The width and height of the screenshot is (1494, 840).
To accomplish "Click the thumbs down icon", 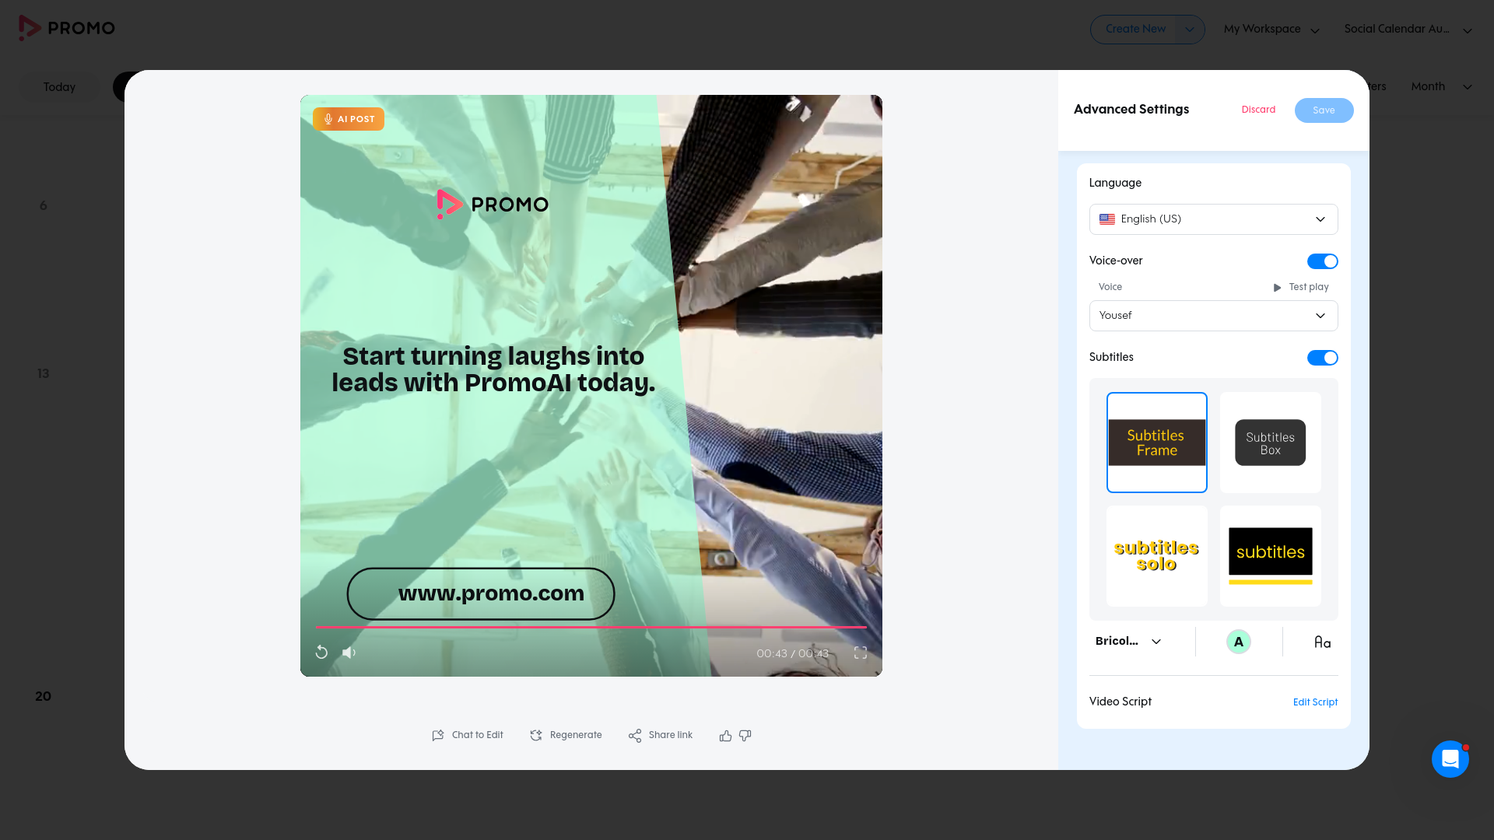I will pos(745,736).
